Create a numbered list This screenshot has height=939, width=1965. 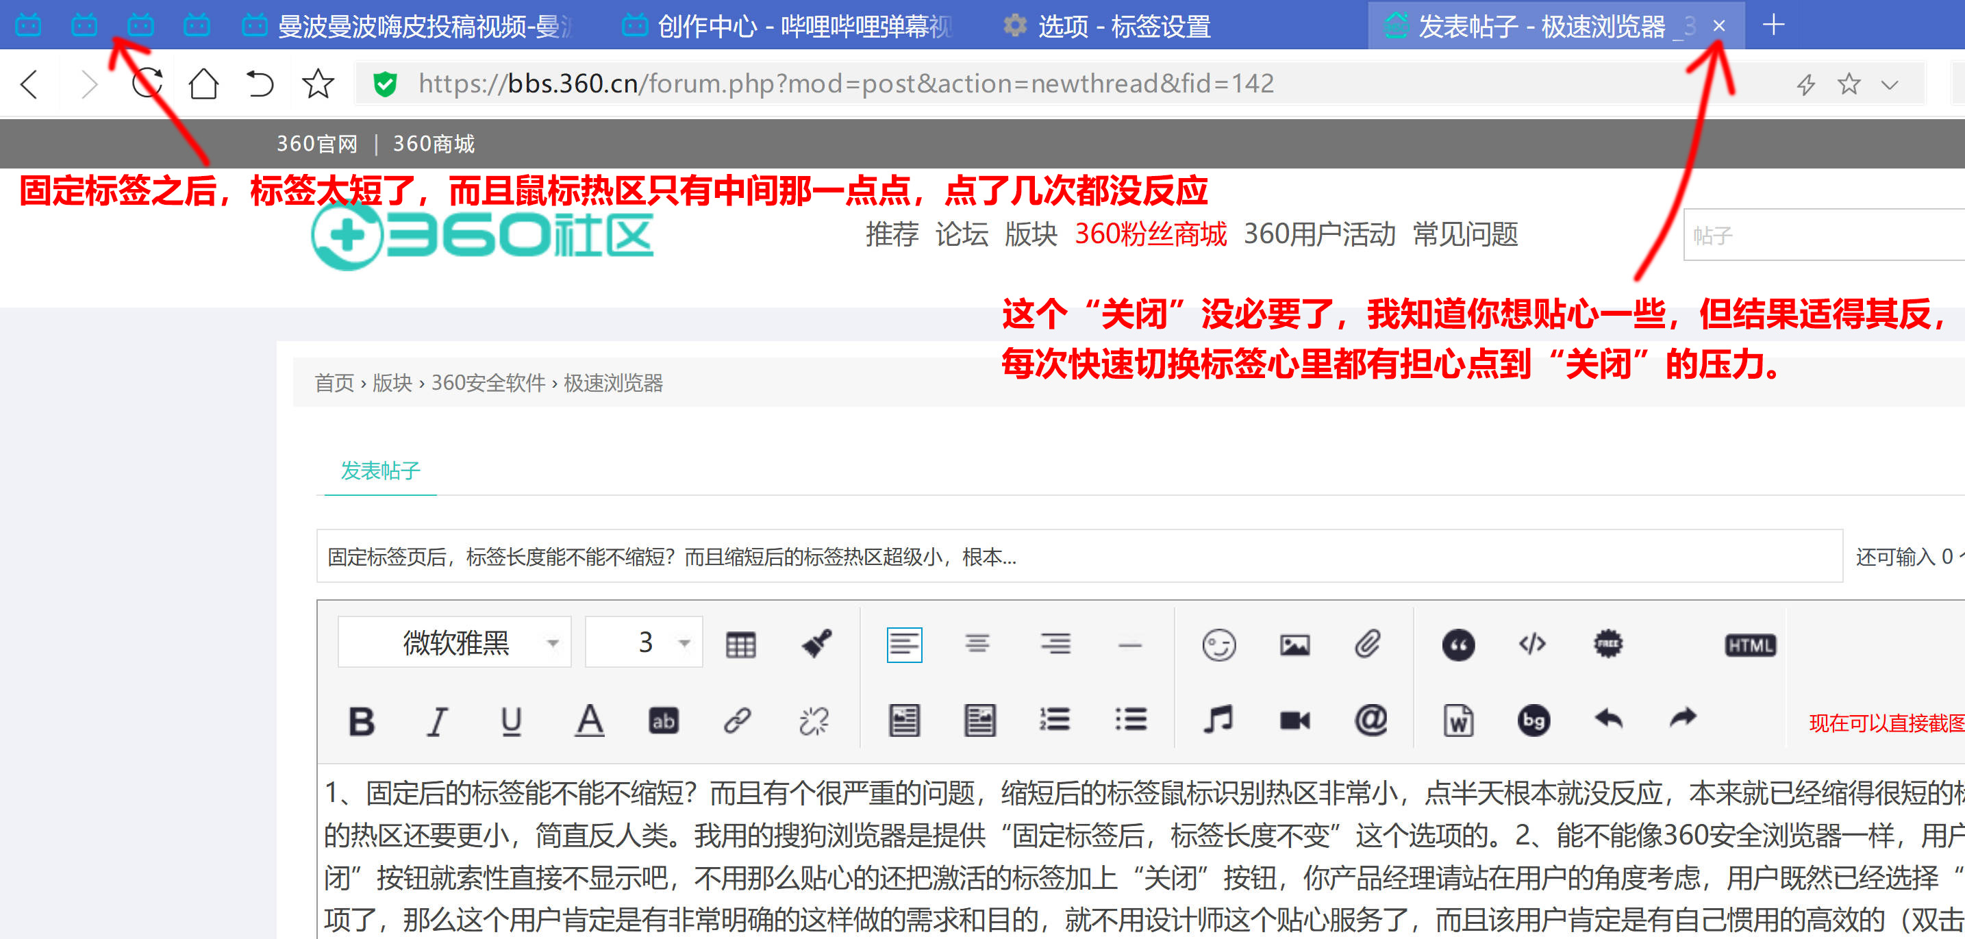pos(1054,719)
